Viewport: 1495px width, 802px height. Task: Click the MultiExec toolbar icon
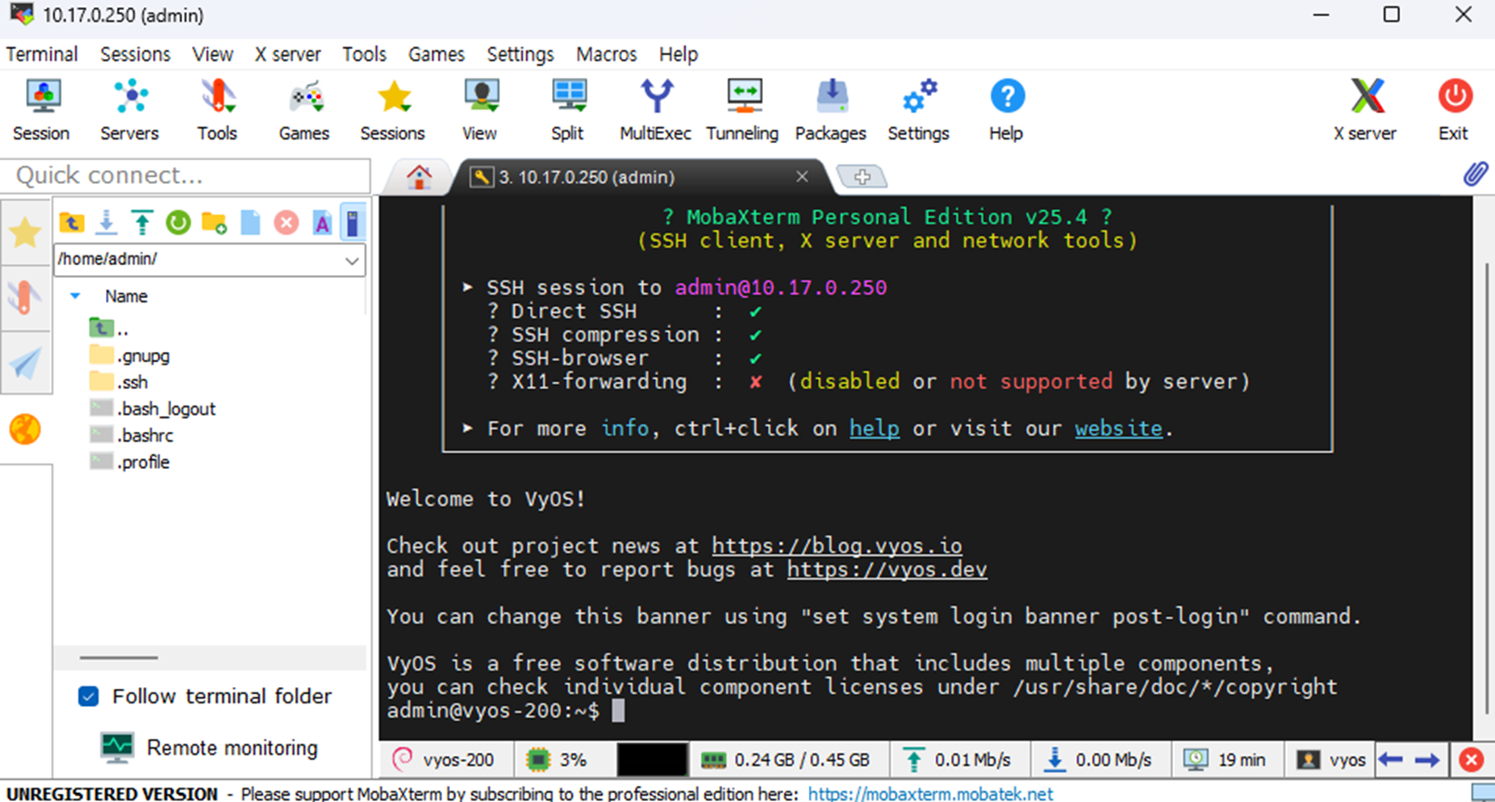coord(656,110)
